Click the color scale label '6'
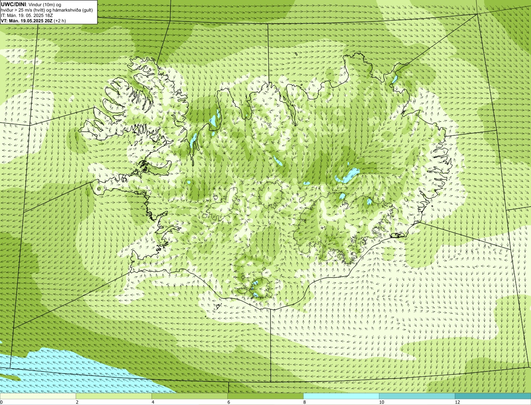Screen dimensions: 531x405 pyautogui.click(x=229, y=402)
